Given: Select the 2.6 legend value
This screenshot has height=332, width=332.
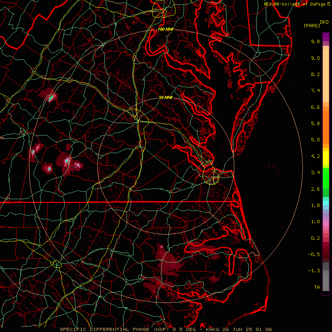Looking at the screenshot, I should tap(315, 189).
